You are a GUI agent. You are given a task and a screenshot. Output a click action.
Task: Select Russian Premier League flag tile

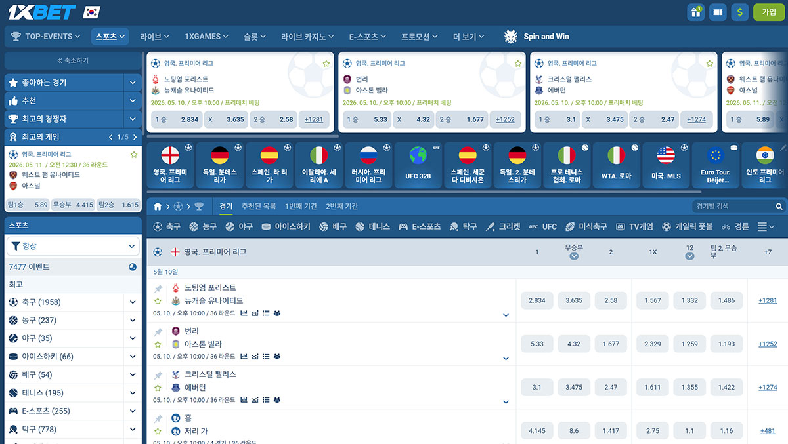(x=368, y=165)
